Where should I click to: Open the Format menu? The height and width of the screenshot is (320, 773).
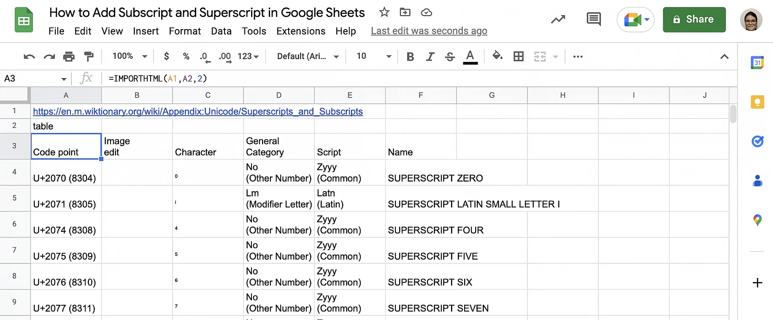pos(185,31)
